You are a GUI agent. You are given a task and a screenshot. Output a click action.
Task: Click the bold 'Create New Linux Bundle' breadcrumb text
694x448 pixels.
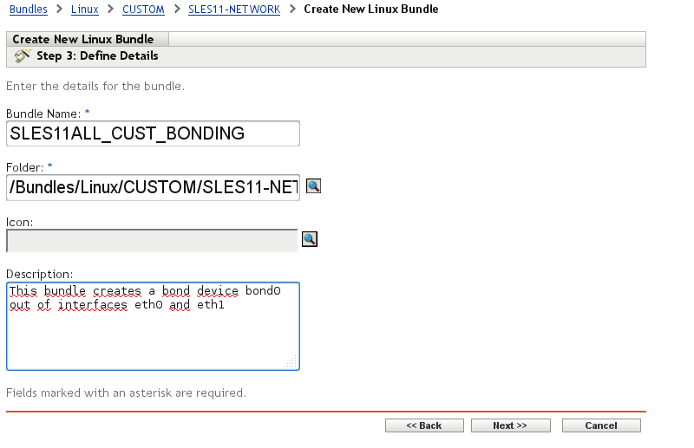371,9
